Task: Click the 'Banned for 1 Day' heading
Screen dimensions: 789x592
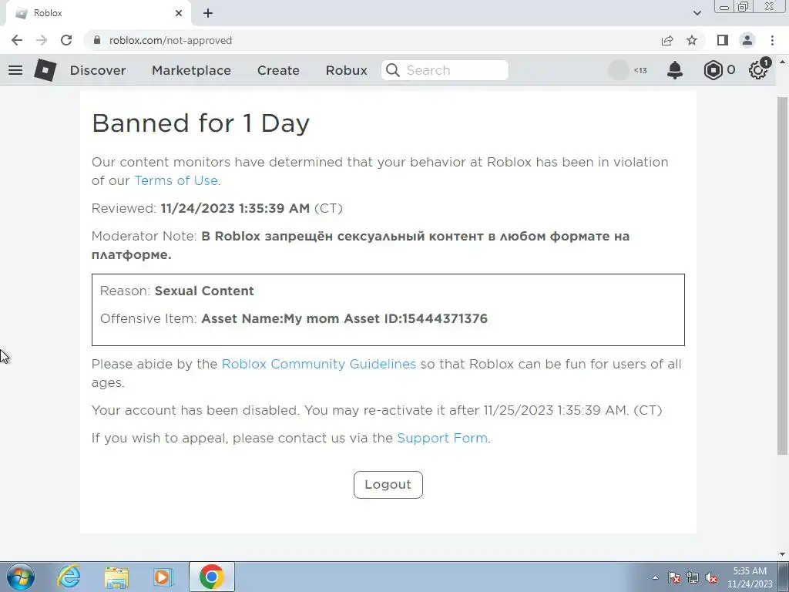Action: (x=201, y=123)
